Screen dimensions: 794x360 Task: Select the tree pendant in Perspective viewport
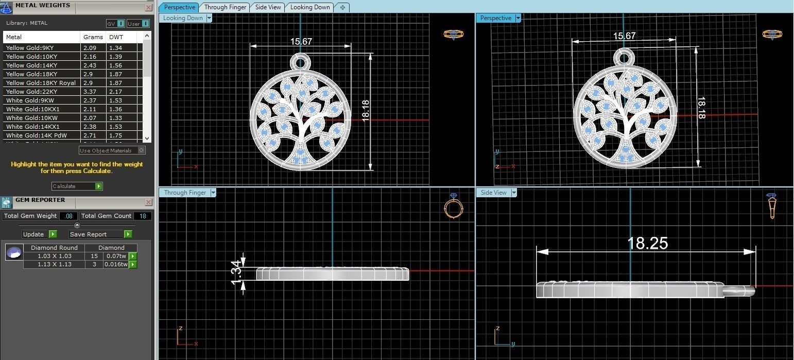(624, 109)
